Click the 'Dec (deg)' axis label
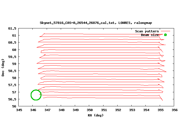 tap(3, 67)
